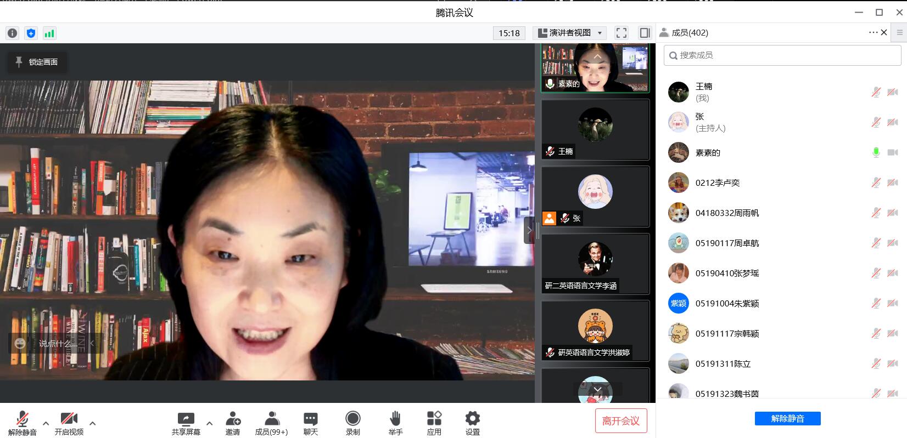
Task: Open the invite participants icon
Action: pos(233,424)
